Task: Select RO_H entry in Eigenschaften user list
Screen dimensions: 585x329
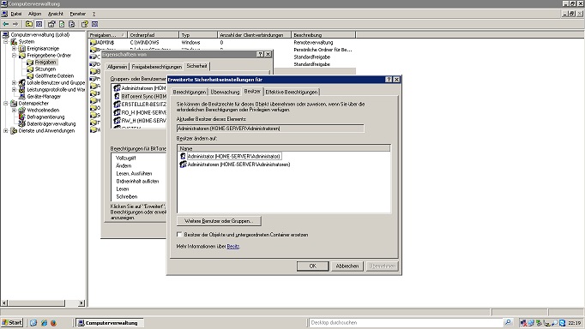Action: click(x=140, y=112)
